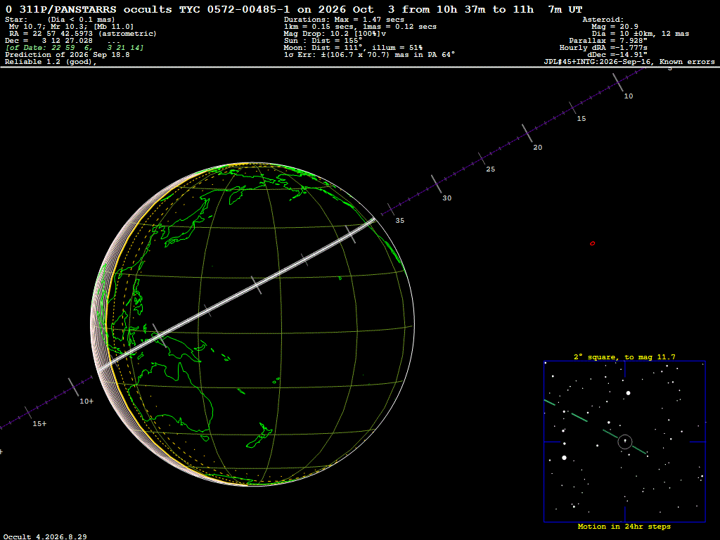Select the minute 35 tick label

click(400, 221)
